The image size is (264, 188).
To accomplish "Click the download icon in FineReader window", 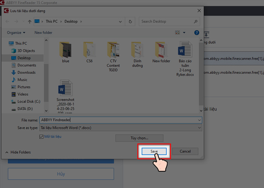I will coord(206,35).
